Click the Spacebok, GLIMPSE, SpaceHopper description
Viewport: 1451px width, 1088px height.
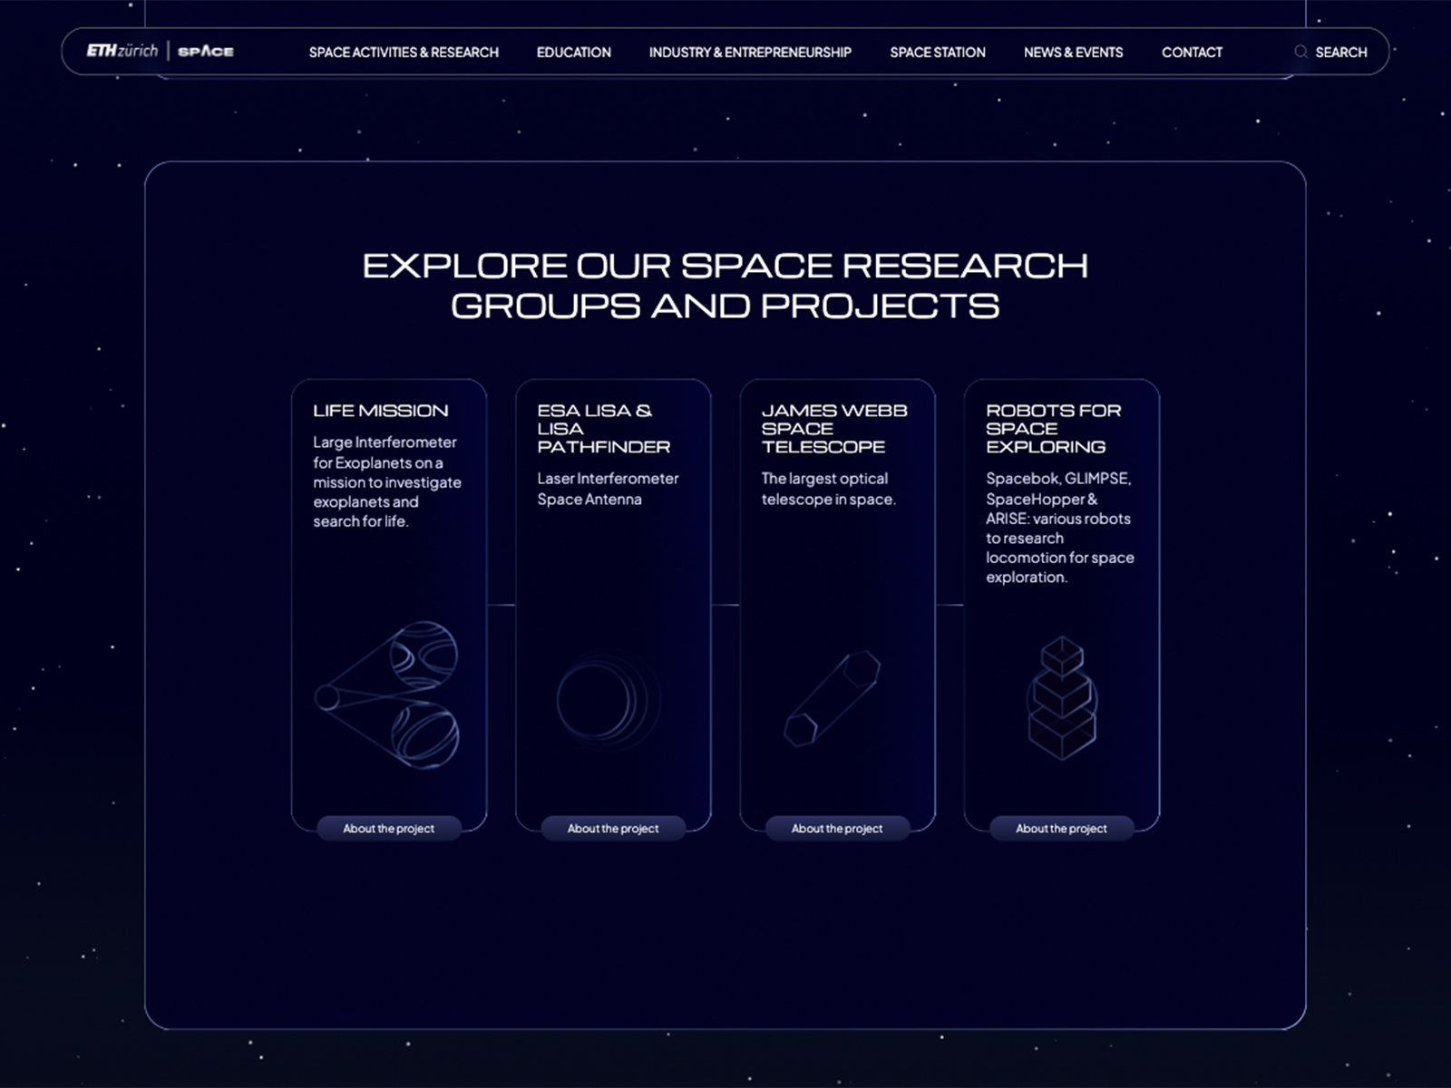[1060, 528]
